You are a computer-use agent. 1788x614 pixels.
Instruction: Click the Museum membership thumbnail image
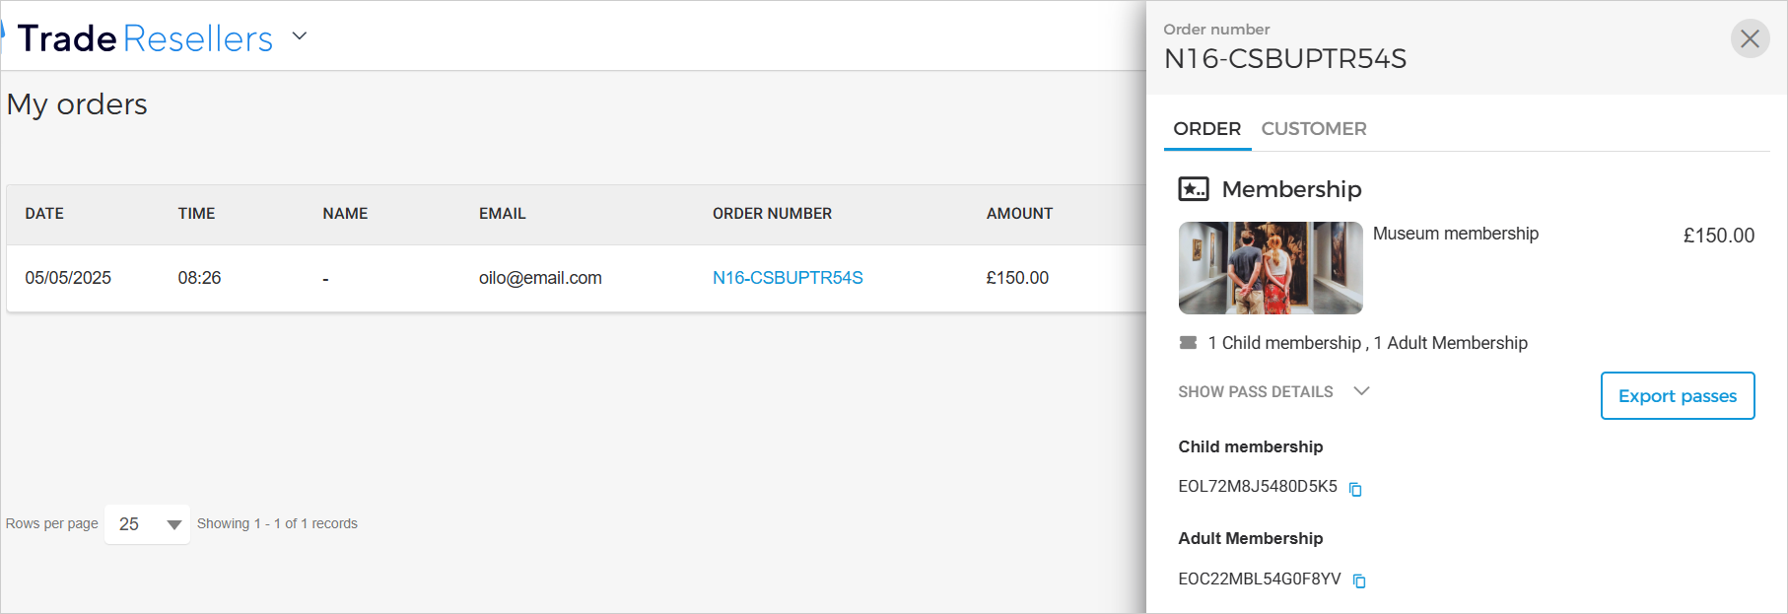pos(1270,268)
